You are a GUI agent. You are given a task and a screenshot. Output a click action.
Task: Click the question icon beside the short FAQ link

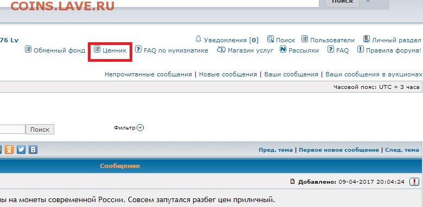point(331,49)
